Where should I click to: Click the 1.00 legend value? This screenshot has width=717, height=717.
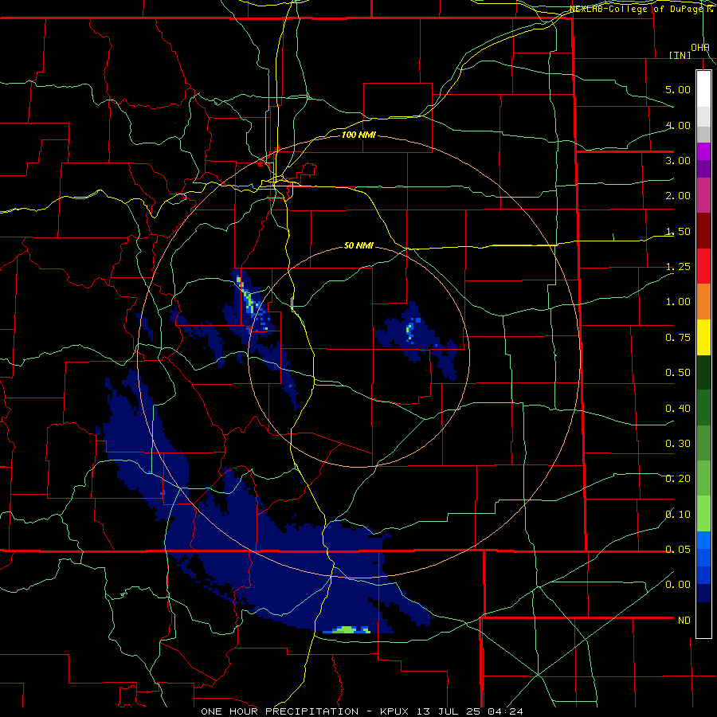click(x=678, y=302)
